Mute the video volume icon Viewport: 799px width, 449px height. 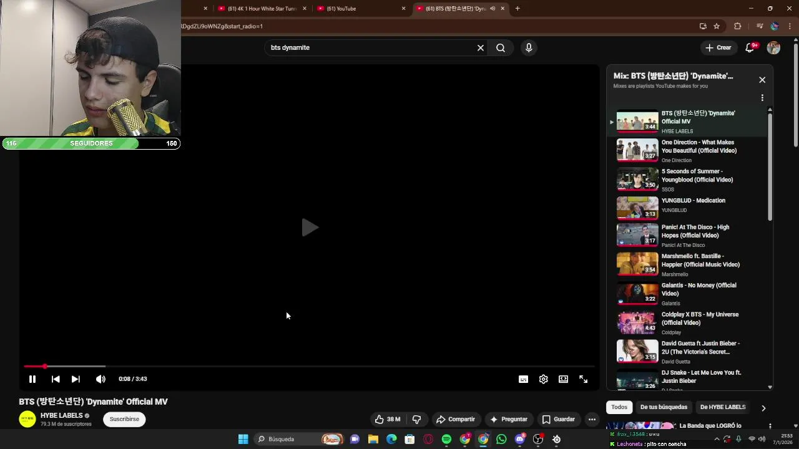100,379
